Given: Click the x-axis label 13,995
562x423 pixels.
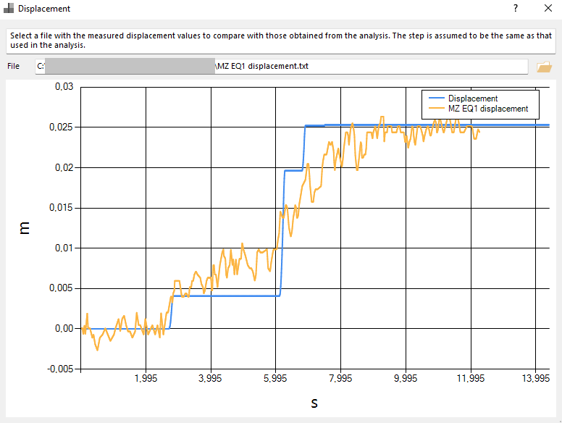Looking at the screenshot, I should [x=536, y=379].
